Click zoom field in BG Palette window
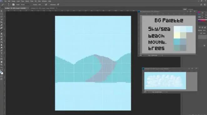Image resolution: width=207 pixels, height=115 pixels. pyautogui.click(x=141, y=55)
